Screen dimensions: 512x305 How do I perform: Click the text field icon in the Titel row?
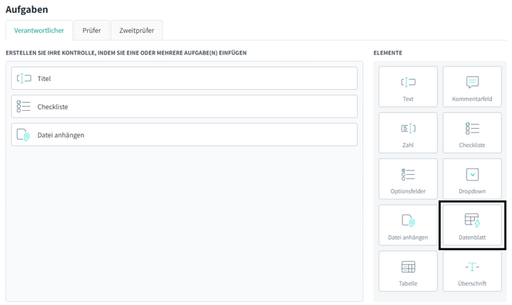click(24, 78)
